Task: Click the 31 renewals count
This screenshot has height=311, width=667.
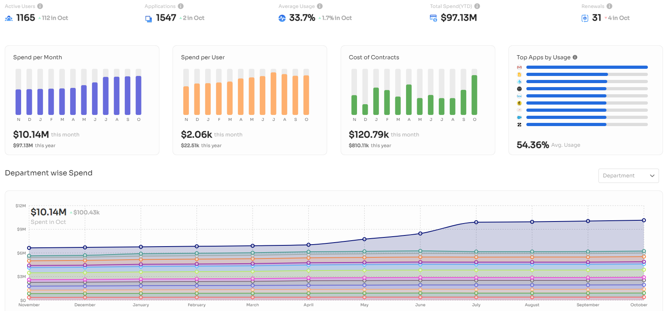Action: (596, 18)
